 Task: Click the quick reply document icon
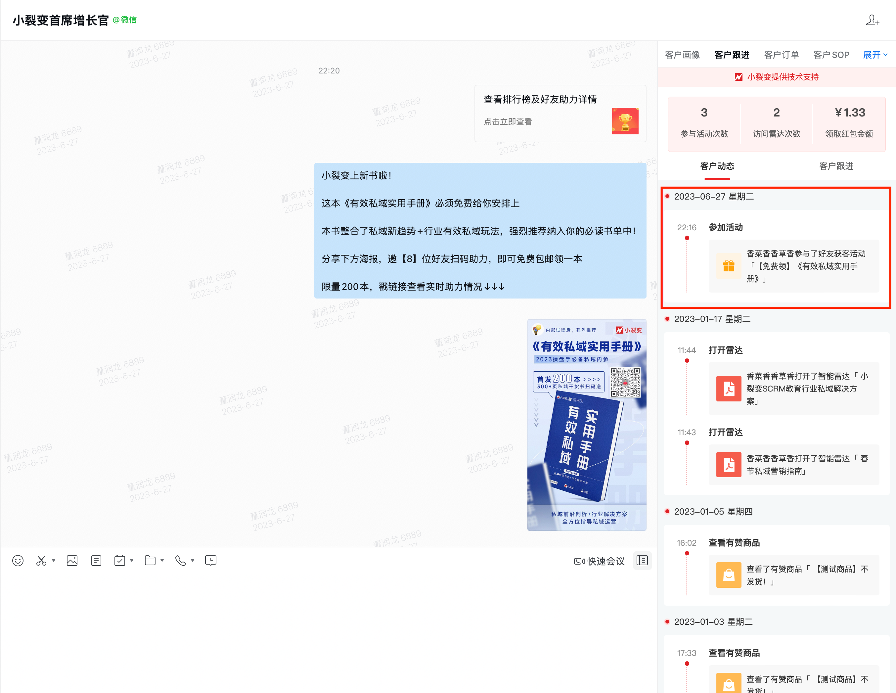[x=96, y=561]
